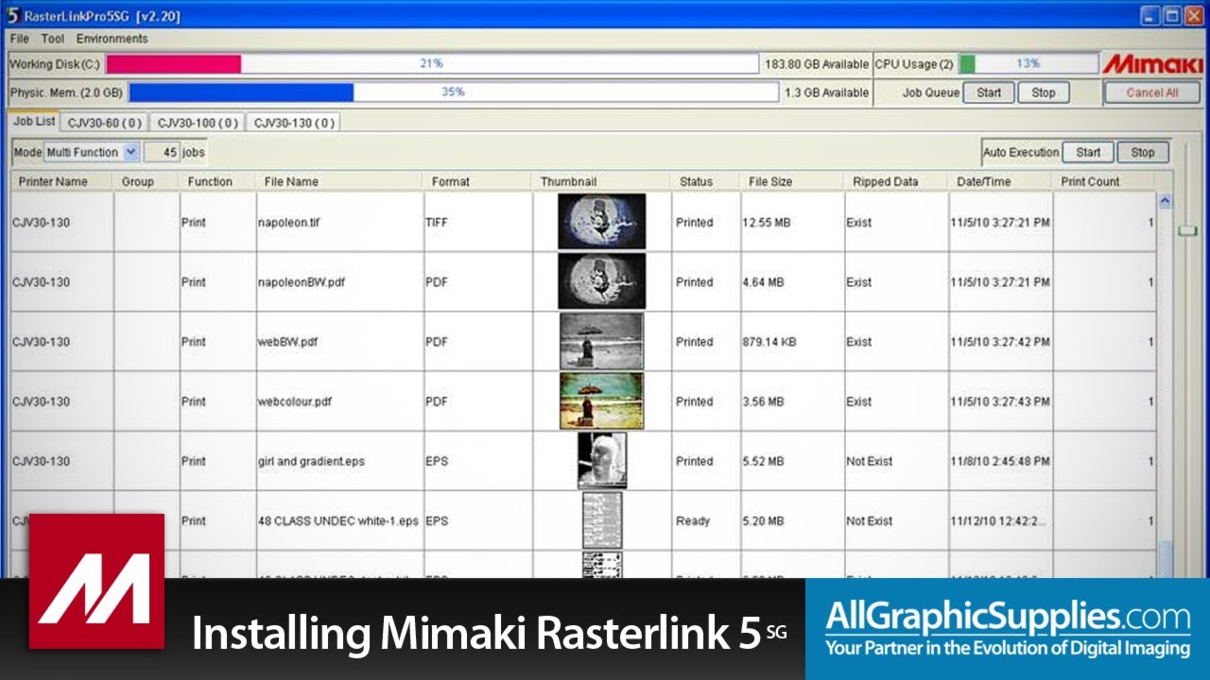The image size is (1210, 680).
Task: Click the 12.55 MB file size cell
Action: (x=792, y=223)
